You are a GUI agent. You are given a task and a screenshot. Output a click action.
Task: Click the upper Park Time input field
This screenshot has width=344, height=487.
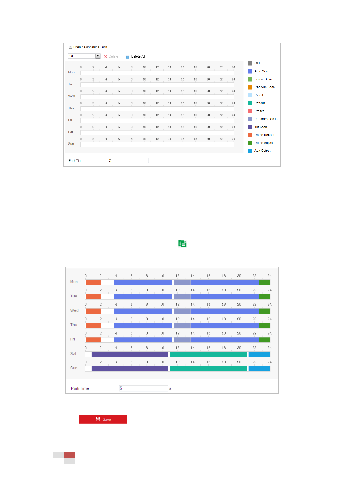(x=129, y=160)
